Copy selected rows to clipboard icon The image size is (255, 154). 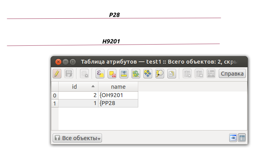tap(172, 74)
